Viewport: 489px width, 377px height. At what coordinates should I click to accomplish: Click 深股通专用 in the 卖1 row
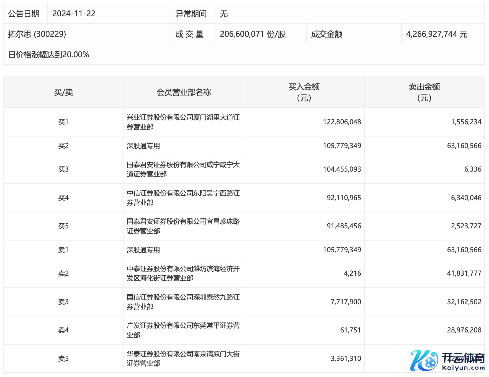143,250
